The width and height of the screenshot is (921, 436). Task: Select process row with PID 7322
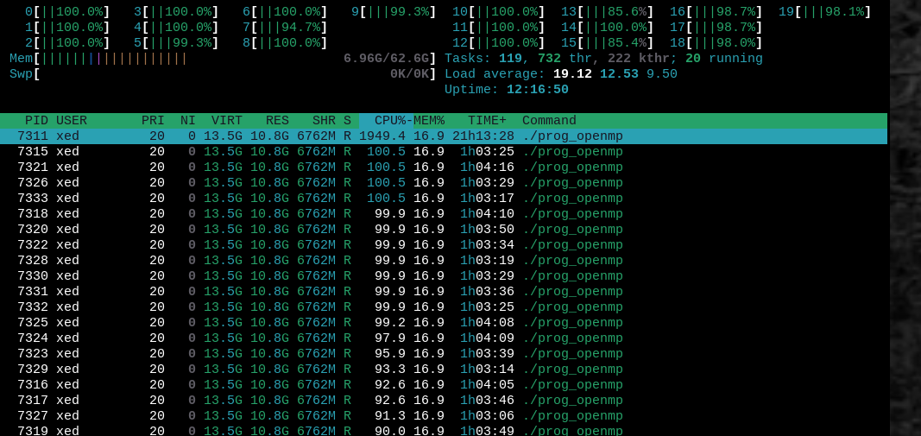pyautogui.click(x=444, y=245)
